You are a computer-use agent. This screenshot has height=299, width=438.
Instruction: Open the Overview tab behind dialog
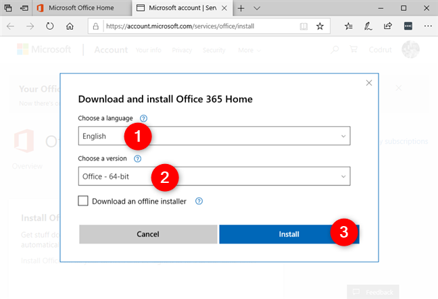pos(27,166)
